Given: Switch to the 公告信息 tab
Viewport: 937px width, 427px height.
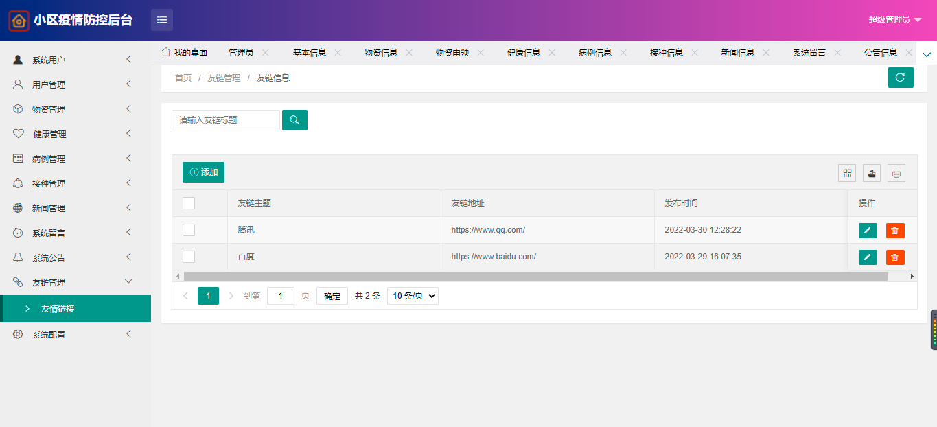Looking at the screenshot, I should click(881, 52).
